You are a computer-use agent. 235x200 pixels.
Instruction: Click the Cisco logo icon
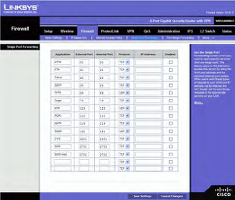click(223, 192)
